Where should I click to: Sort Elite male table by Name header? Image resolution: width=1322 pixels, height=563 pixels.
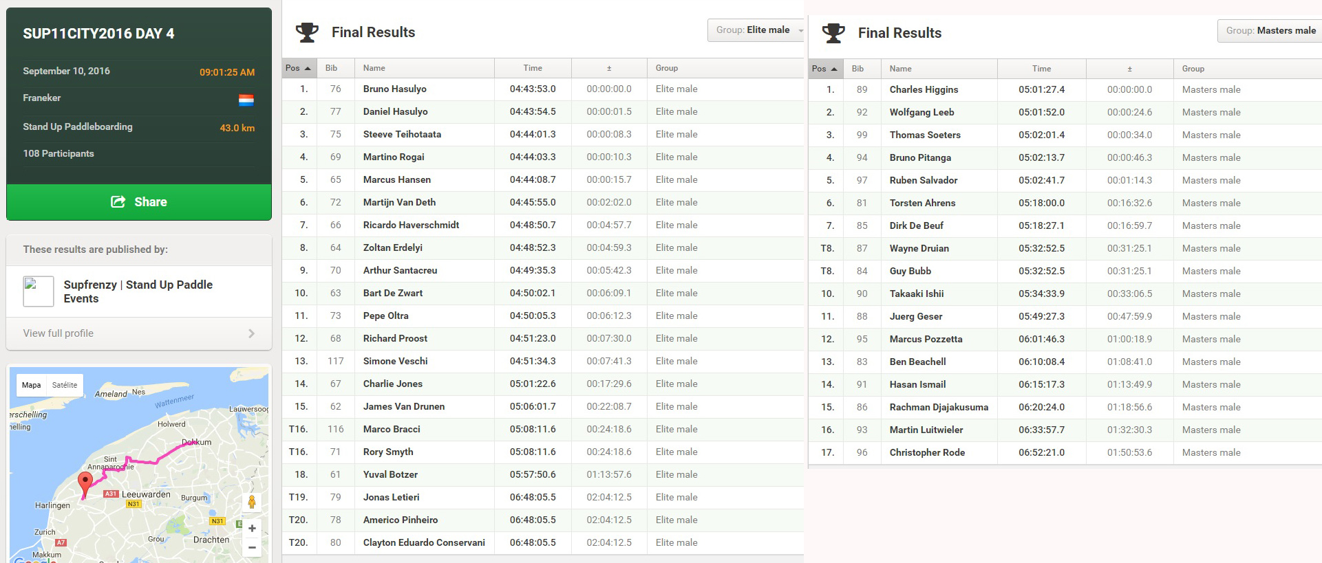coord(425,68)
